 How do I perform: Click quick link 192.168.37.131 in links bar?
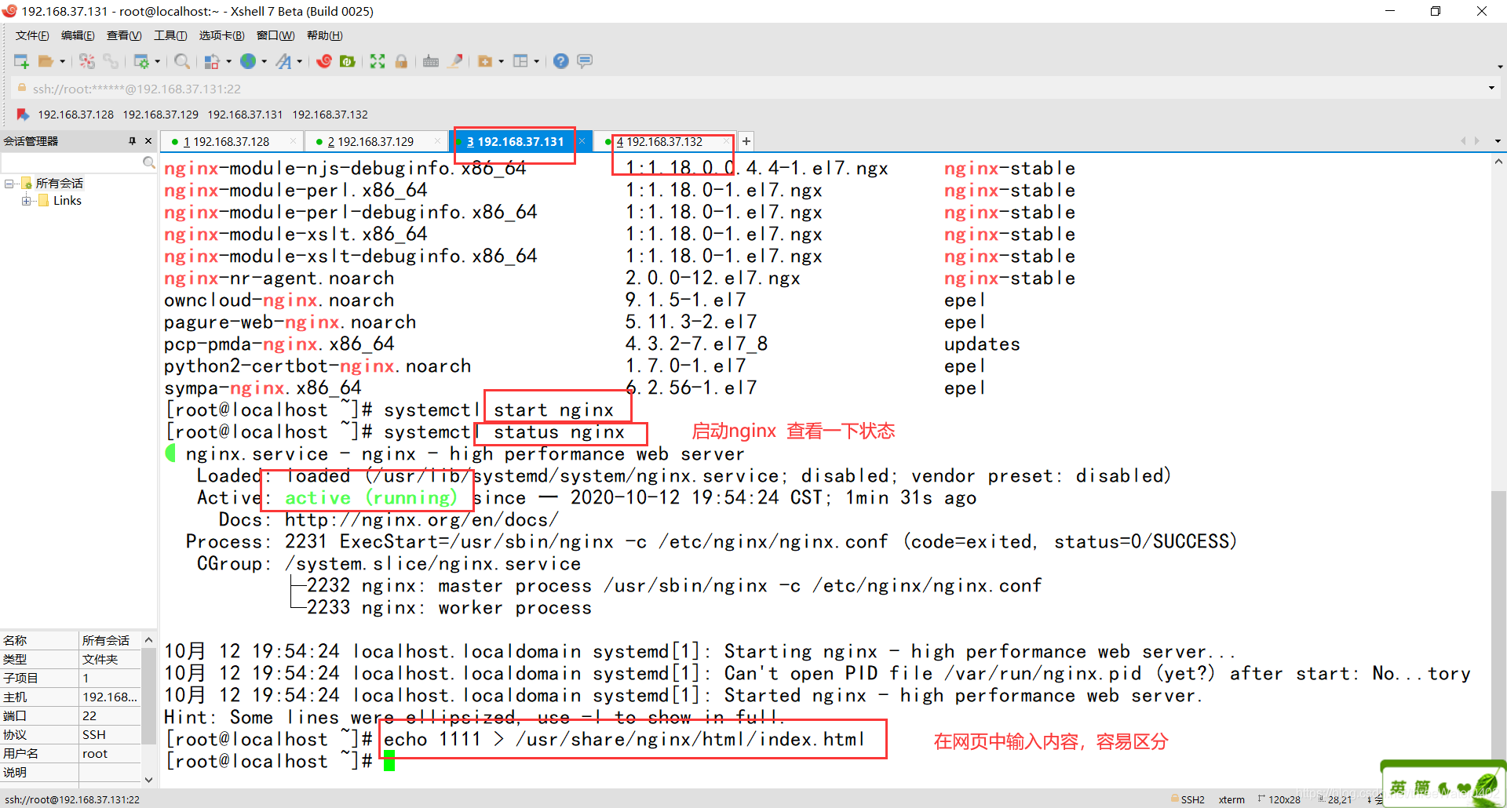245,115
